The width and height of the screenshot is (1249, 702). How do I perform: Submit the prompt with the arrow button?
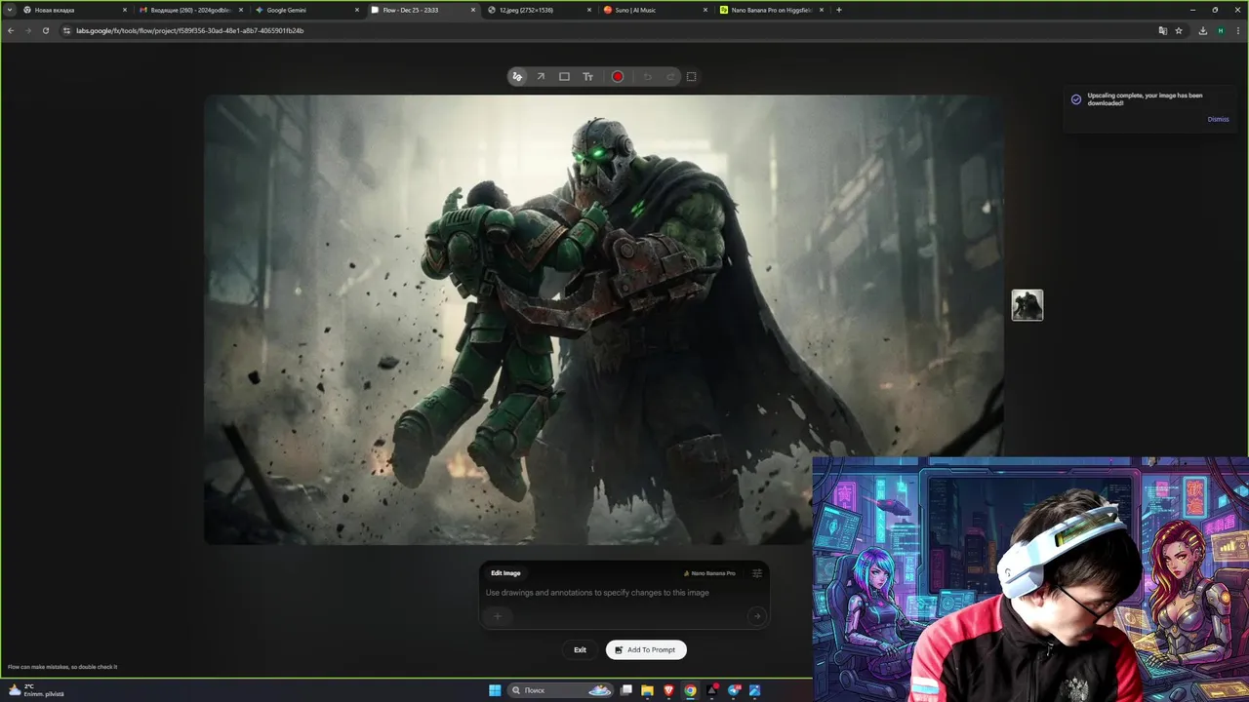pos(756,616)
